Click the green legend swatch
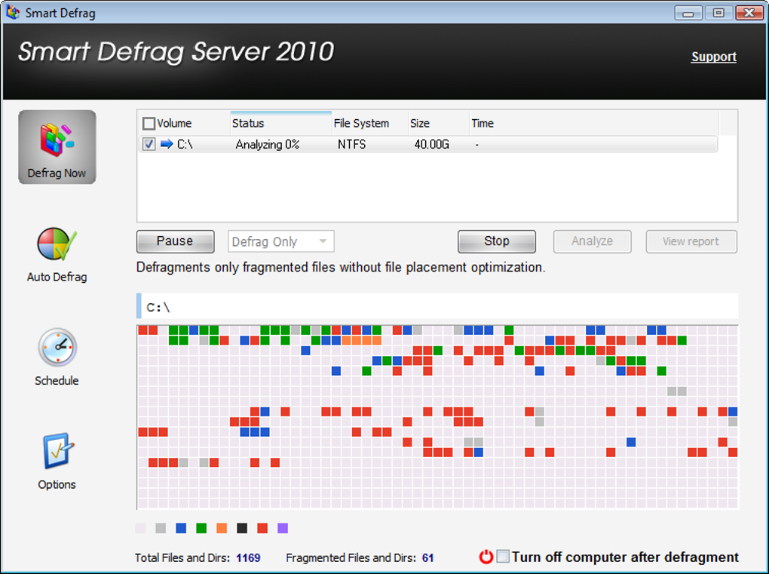Image resolution: width=769 pixels, height=574 pixels. click(x=201, y=528)
